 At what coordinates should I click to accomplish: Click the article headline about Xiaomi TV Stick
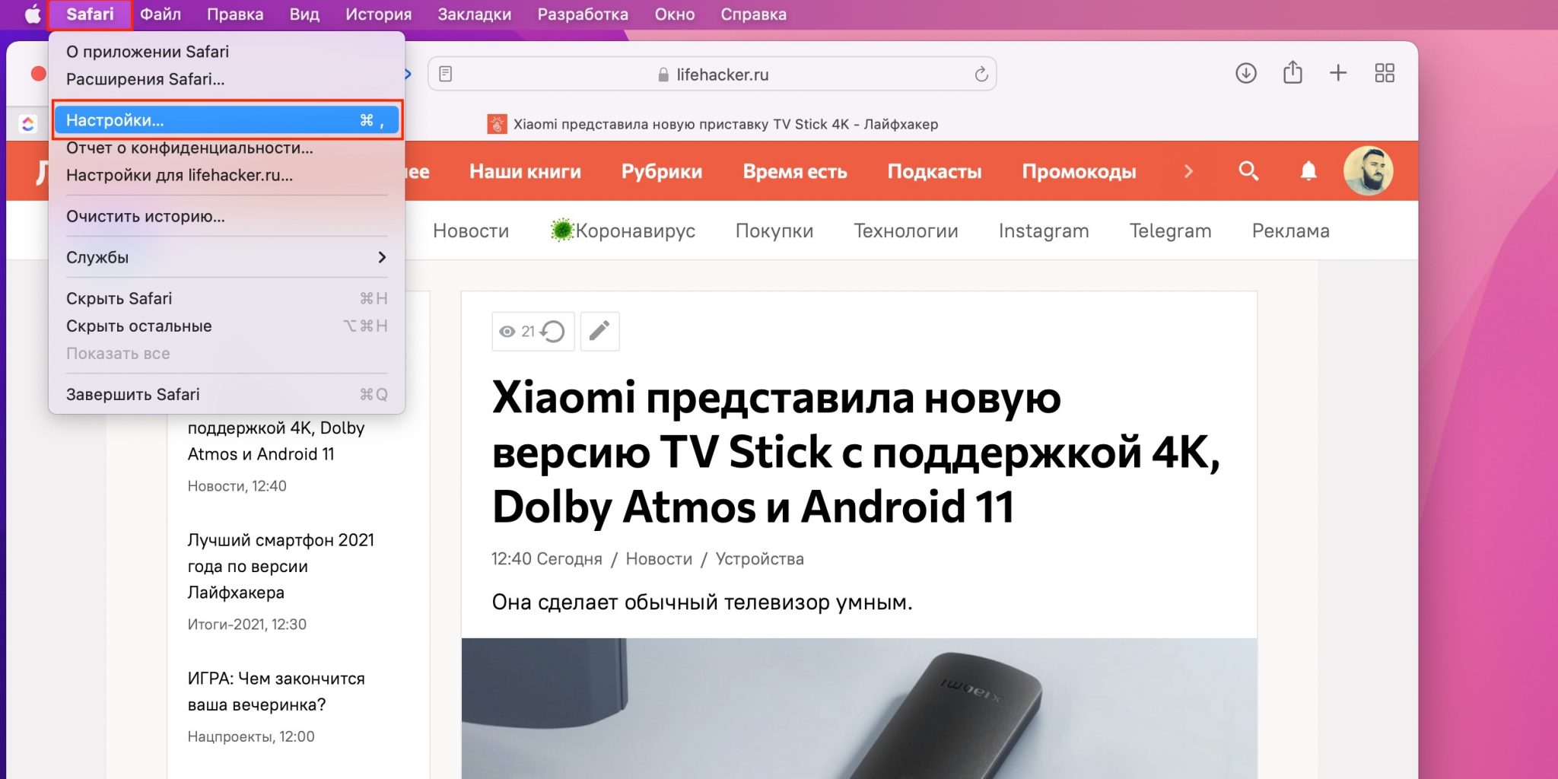click(x=856, y=452)
